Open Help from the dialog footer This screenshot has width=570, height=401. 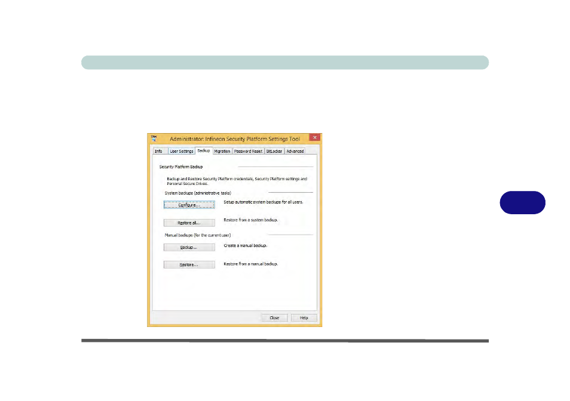[x=304, y=318]
